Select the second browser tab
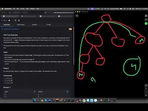Viewport: 148px width, 111px height. click(29, 16)
